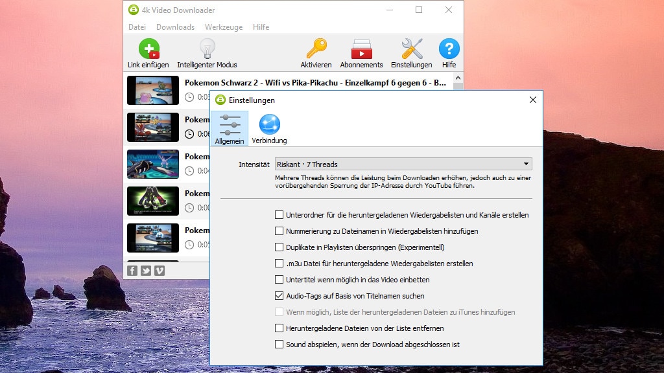Click the second video thumbnail with red Pokemon
Screen dimensions: 664x373
(153, 127)
